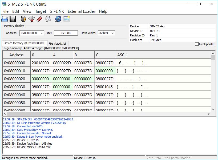Click the Full chip erase eraser icon
The width and height of the screenshot is (218, 160).
[39, 19]
